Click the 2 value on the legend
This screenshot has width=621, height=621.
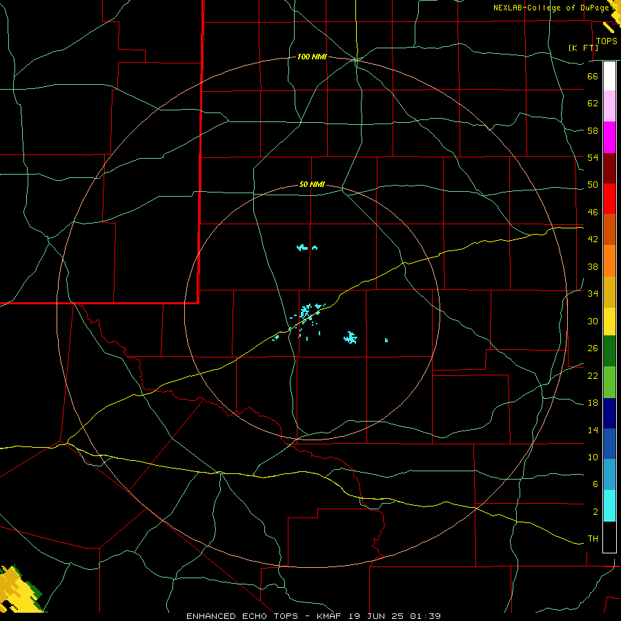595,512
